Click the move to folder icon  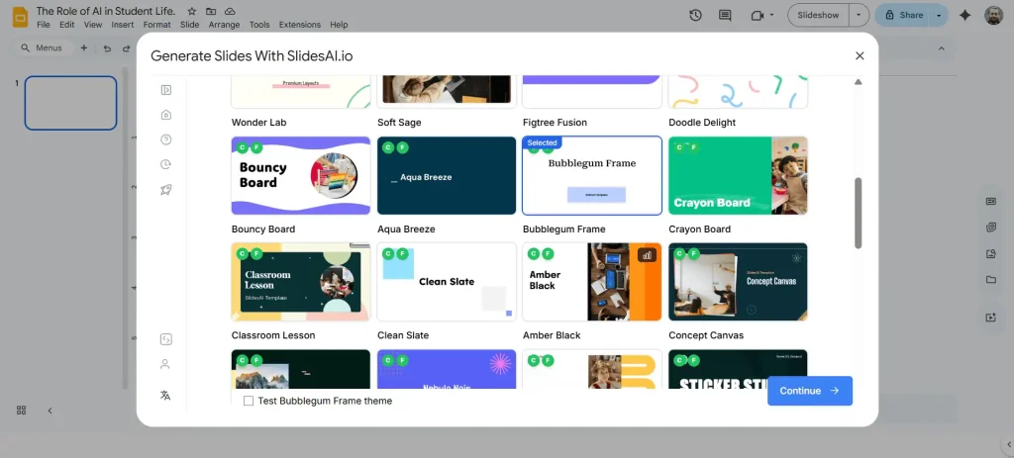click(211, 11)
